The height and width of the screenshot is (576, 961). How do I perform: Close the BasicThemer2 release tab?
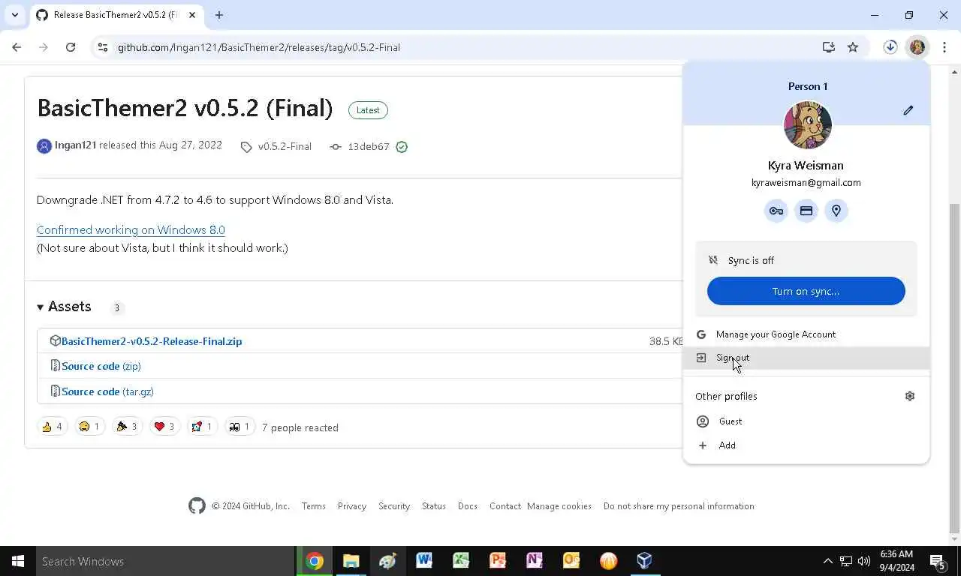[x=191, y=15]
